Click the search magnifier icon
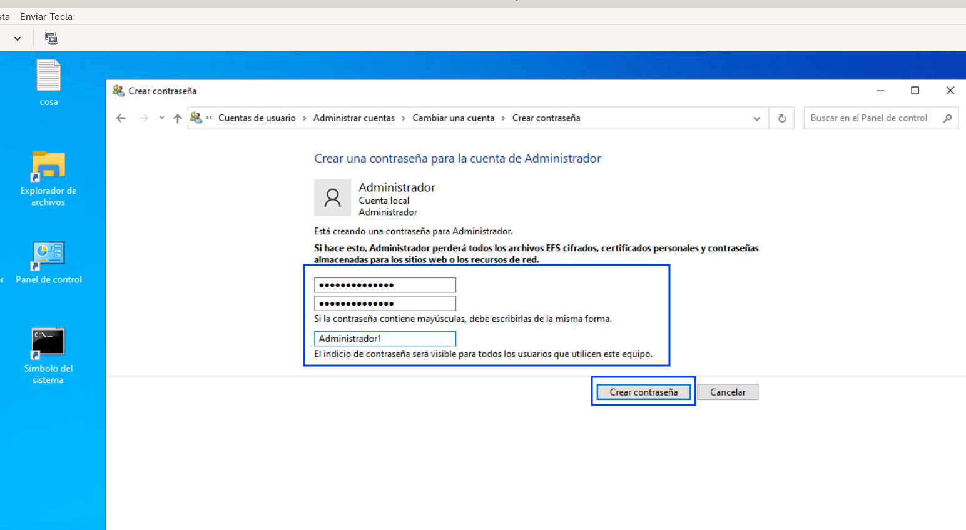The image size is (966, 530). [948, 118]
